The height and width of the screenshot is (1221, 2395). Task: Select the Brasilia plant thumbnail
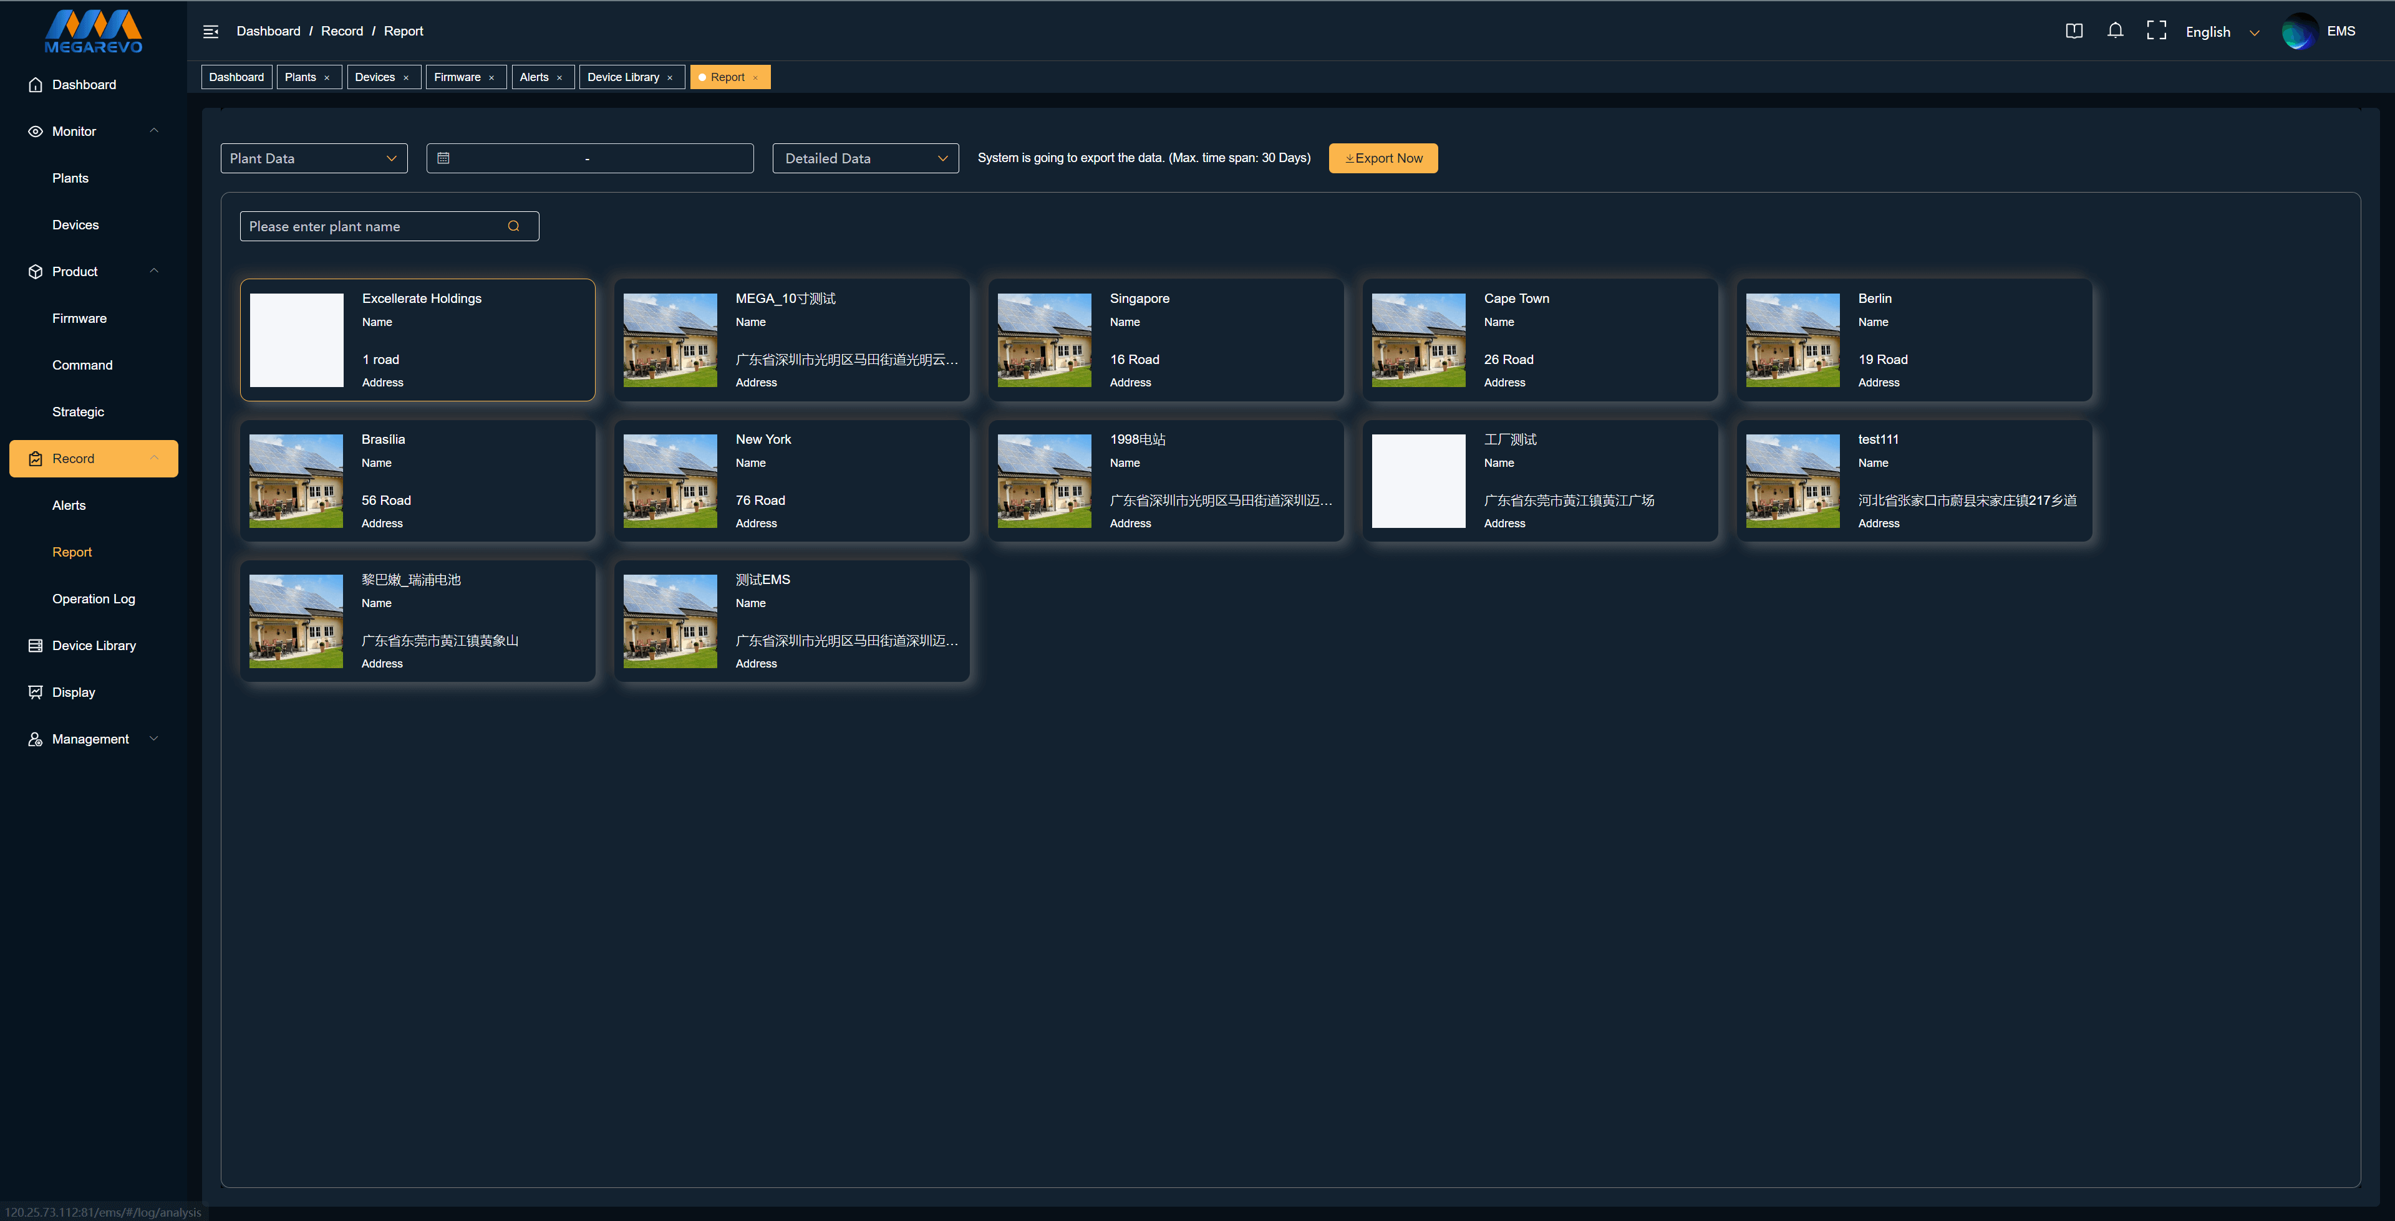pyautogui.click(x=297, y=481)
